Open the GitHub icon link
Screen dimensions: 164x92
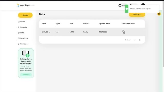coord(120,5)
